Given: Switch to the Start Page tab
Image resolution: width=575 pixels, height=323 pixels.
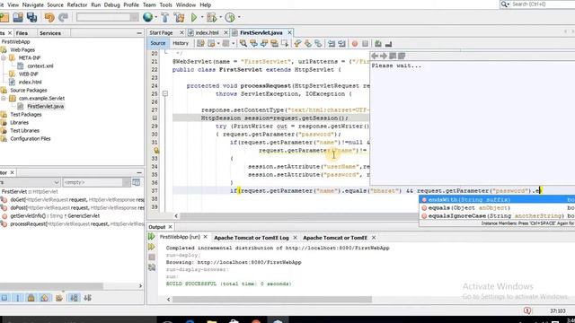Looking at the screenshot, I should tap(161, 32).
